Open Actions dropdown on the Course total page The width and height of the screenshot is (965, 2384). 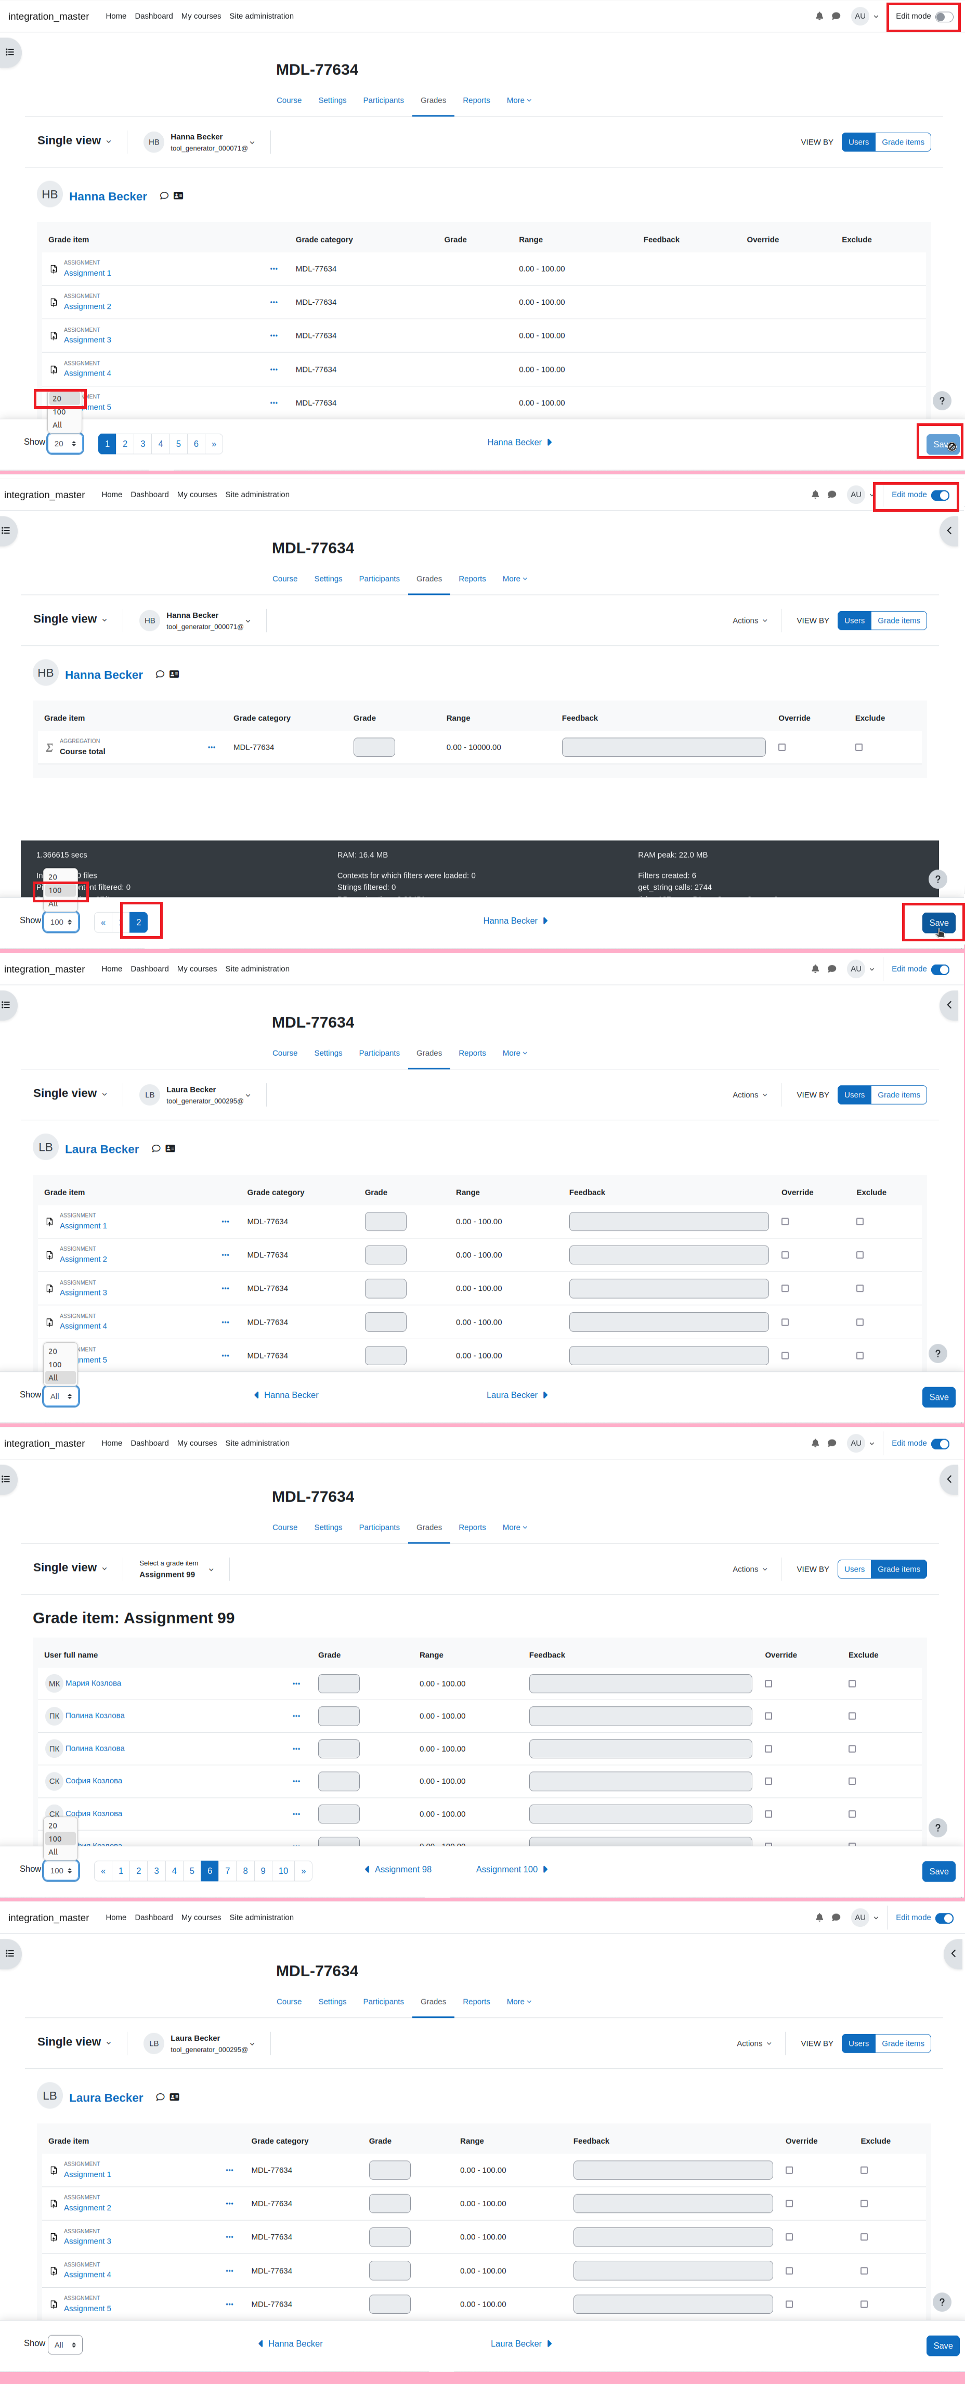[750, 620]
